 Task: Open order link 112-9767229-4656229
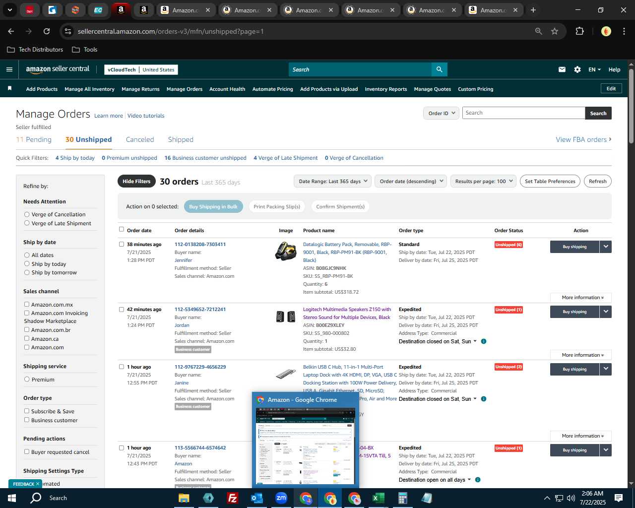[x=200, y=367]
